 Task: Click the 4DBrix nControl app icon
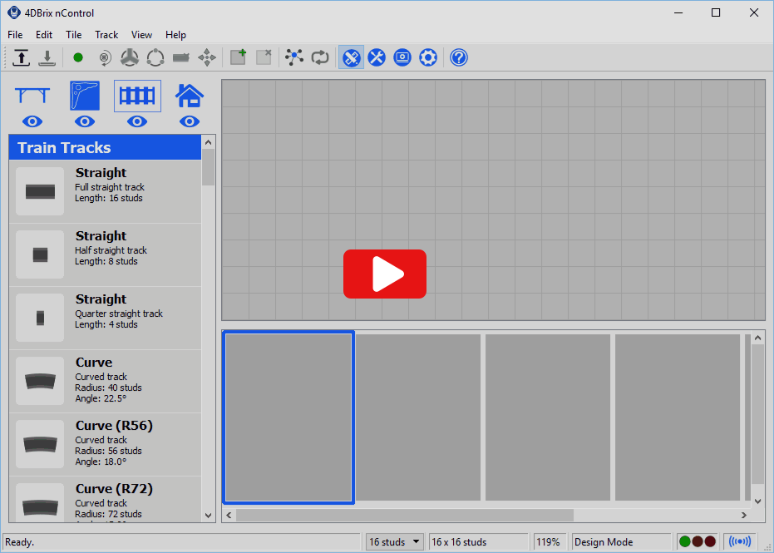pyautogui.click(x=14, y=12)
